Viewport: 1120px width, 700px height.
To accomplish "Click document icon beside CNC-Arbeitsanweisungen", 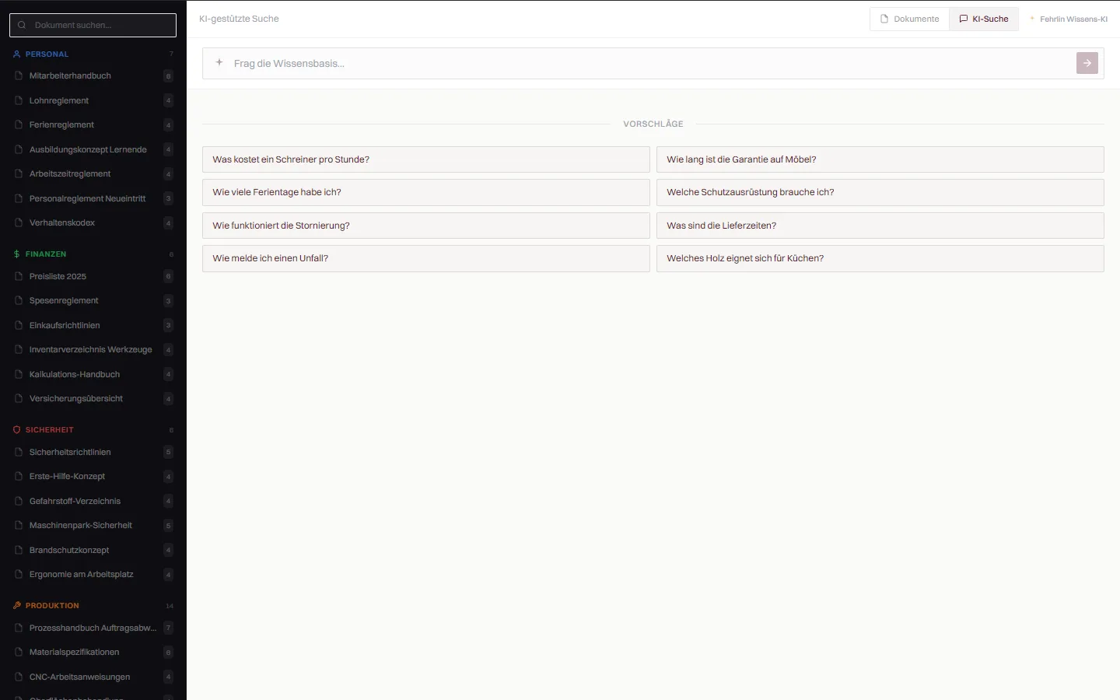I will (19, 677).
